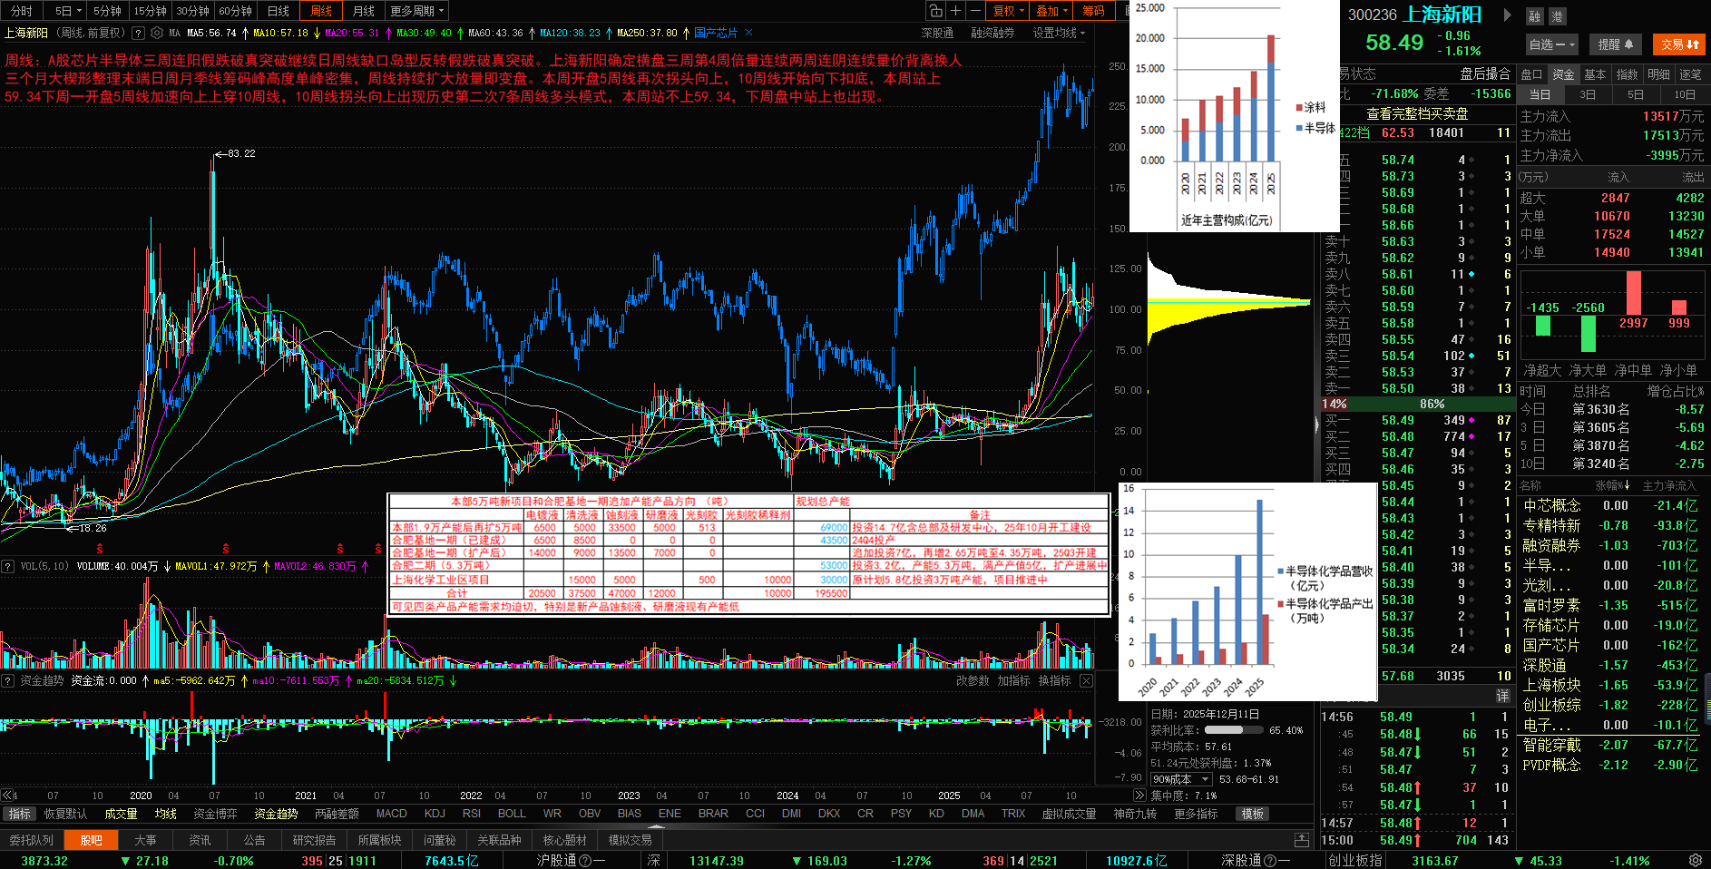Open the help icon beside 资金趋势 indicator
1711x869 pixels.
[8, 680]
